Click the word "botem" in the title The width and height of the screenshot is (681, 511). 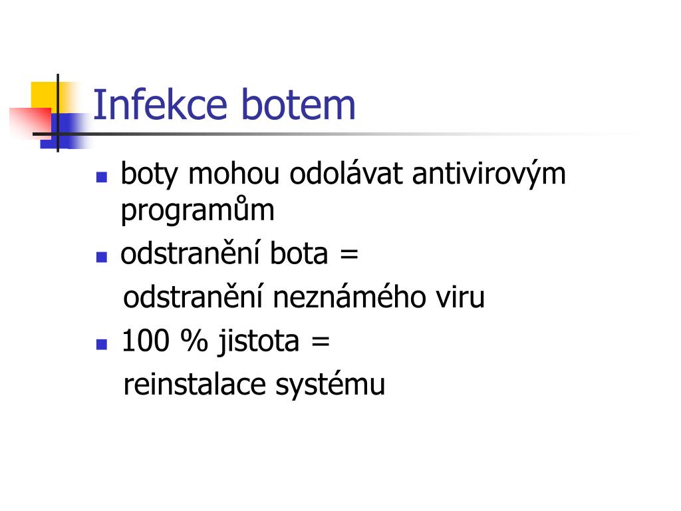[x=298, y=104]
